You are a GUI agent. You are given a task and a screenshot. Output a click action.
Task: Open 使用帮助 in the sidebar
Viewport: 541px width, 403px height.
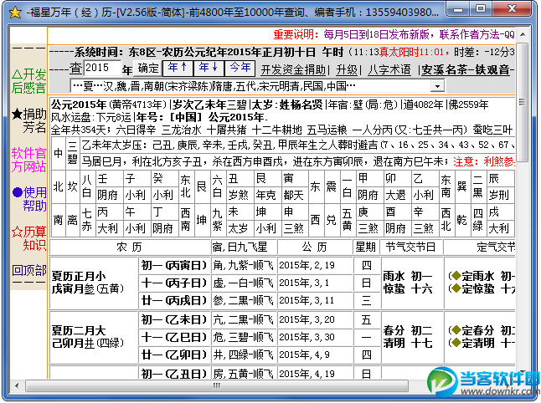pyautogui.click(x=29, y=199)
